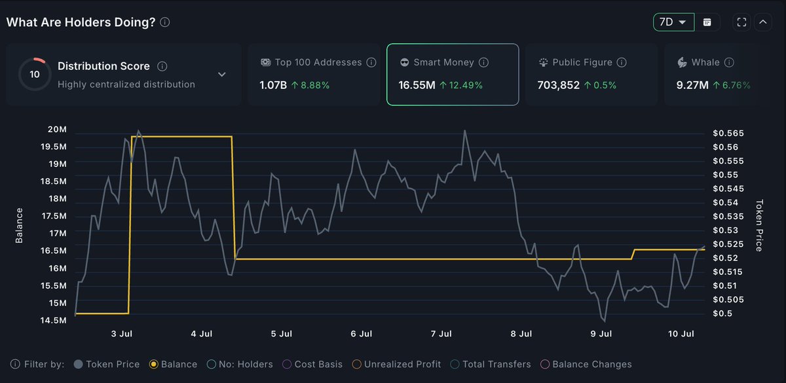Toggle Balance series filter
Screen dimensions: 786x383
(173, 364)
